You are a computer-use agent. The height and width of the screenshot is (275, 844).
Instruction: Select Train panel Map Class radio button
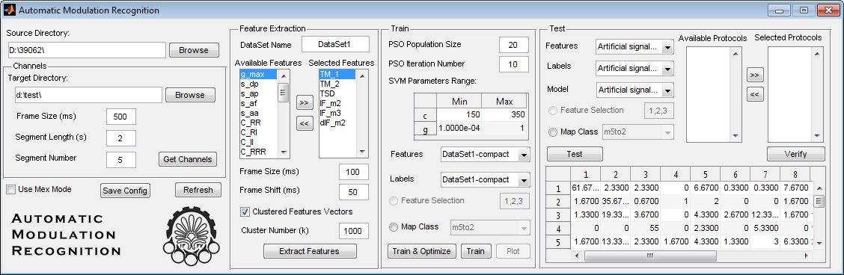point(394,227)
